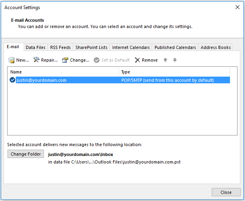
Task: Open the Internet Calendars tab
Action: (131, 47)
